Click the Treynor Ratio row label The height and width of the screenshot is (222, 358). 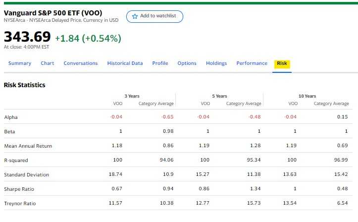[20, 204]
